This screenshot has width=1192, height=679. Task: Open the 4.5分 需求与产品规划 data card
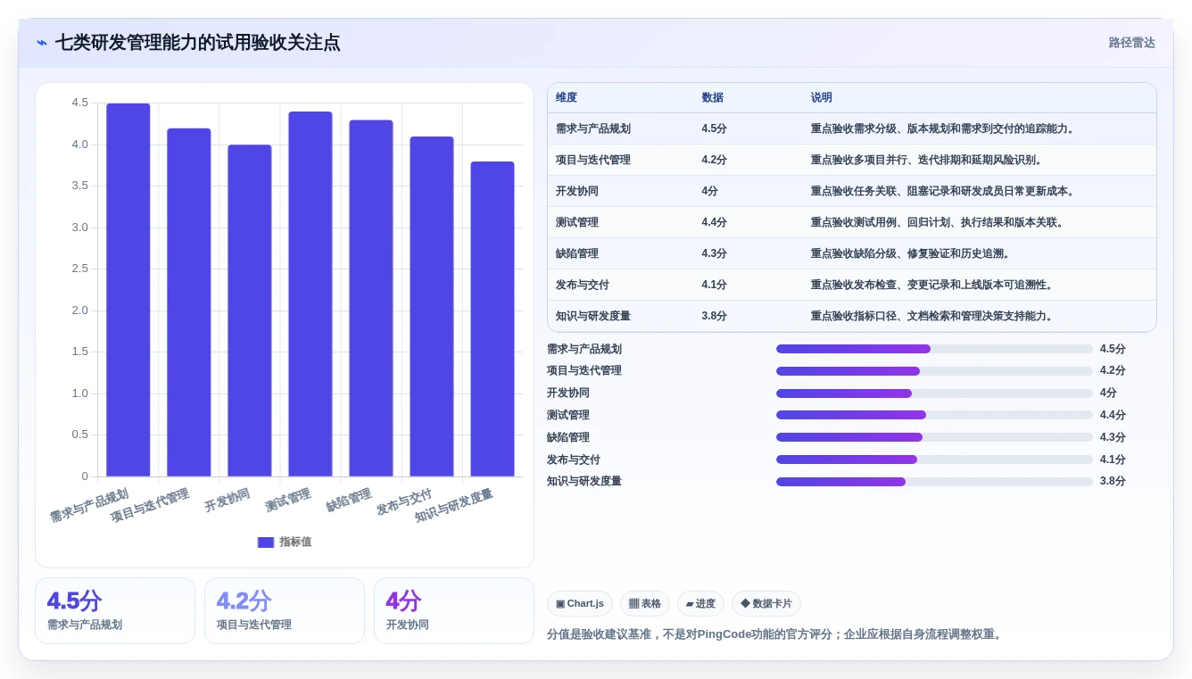115,611
